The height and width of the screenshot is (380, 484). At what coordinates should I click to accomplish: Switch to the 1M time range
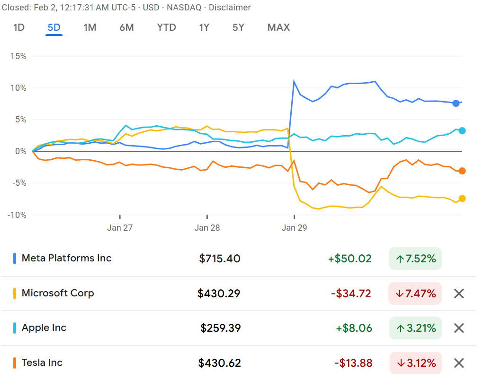90,27
